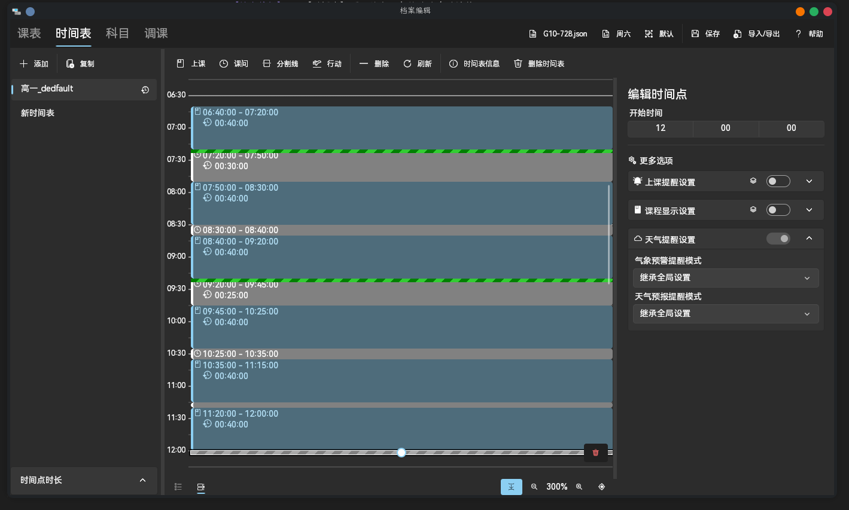Open the 气象预警提醒模式 dropdown
Image resolution: width=849 pixels, height=510 pixels.
[x=725, y=277]
